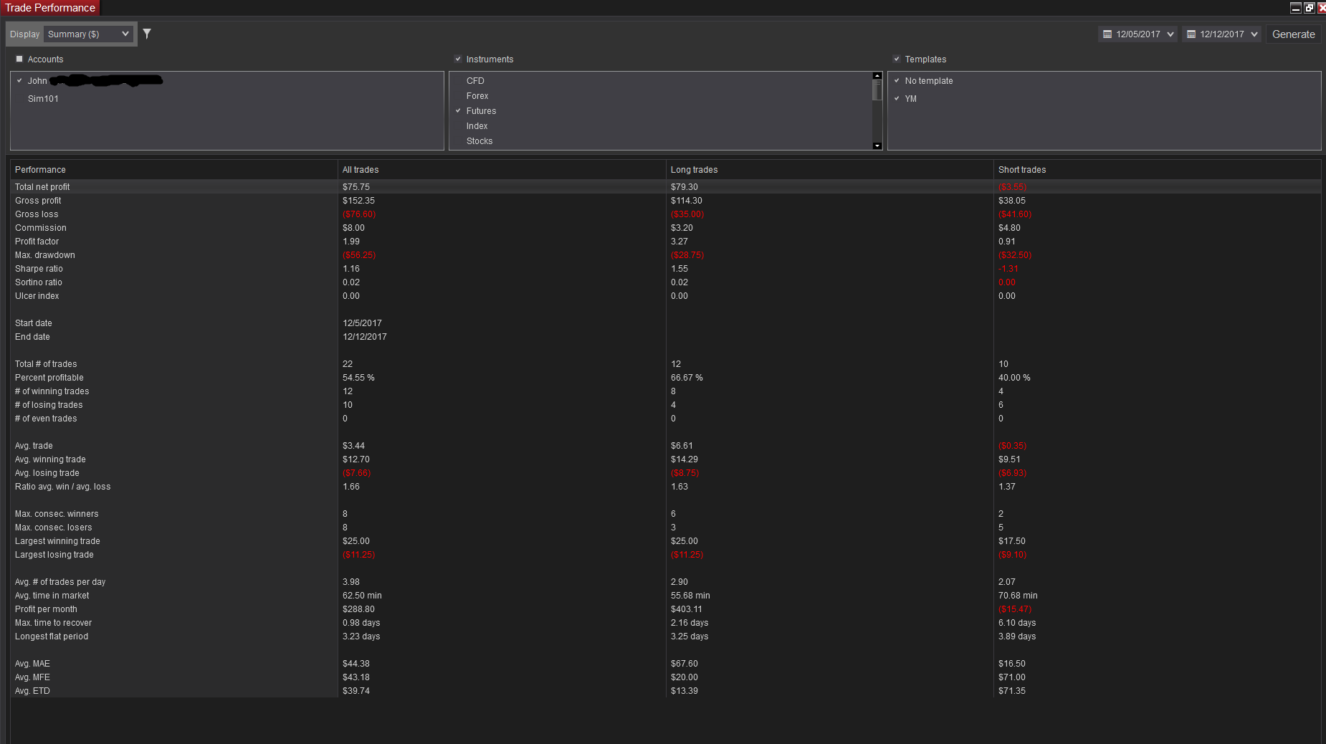Viewport: 1326px width, 744px height.
Task: Select the Profit factor row label
Action: click(37, 242)
